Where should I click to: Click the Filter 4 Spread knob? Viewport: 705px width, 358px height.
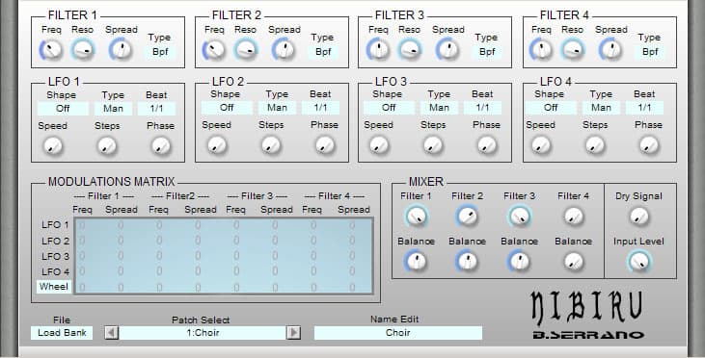pos(610,49)
